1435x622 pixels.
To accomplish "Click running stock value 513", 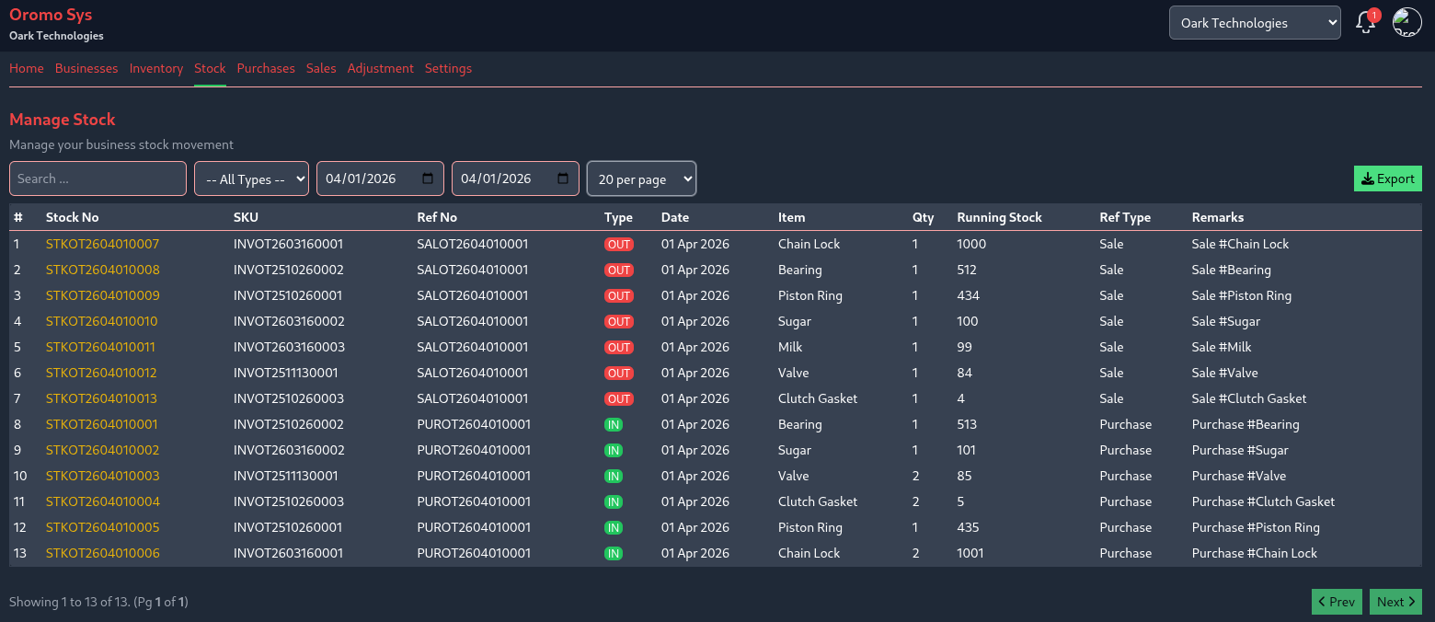I will (x=967, y=424).
